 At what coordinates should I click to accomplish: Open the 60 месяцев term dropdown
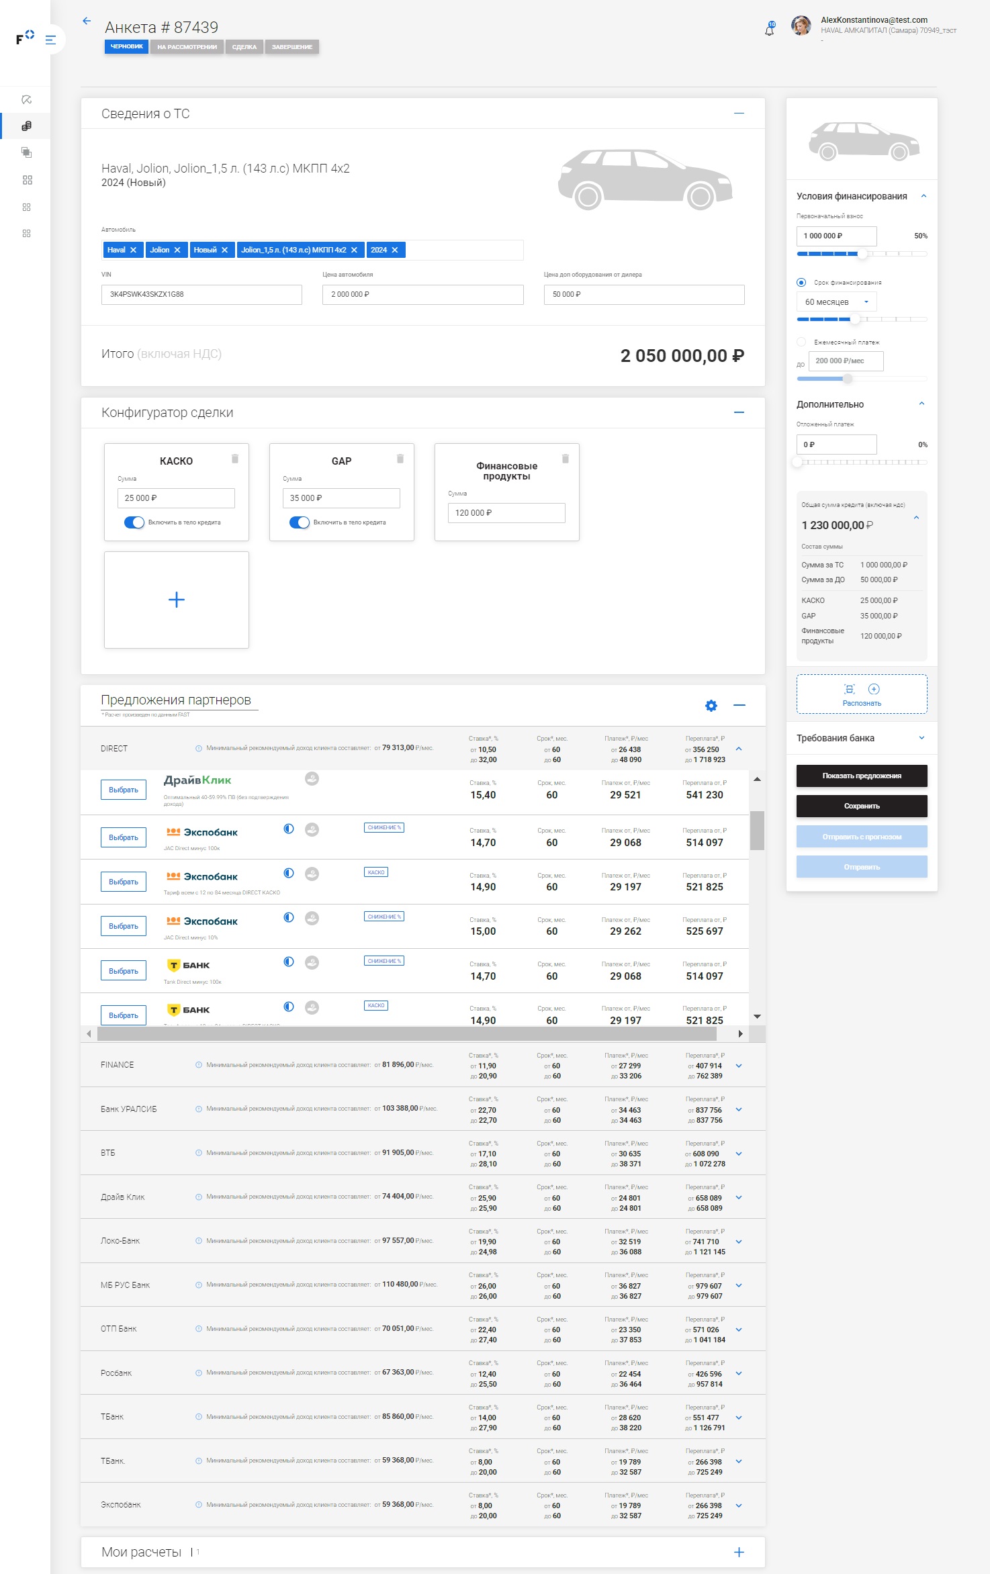837,302
